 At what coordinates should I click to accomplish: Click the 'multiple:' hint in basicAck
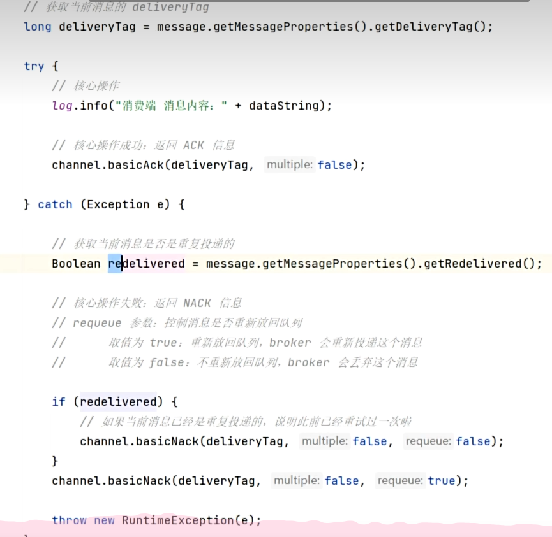[x=289, y=164]
